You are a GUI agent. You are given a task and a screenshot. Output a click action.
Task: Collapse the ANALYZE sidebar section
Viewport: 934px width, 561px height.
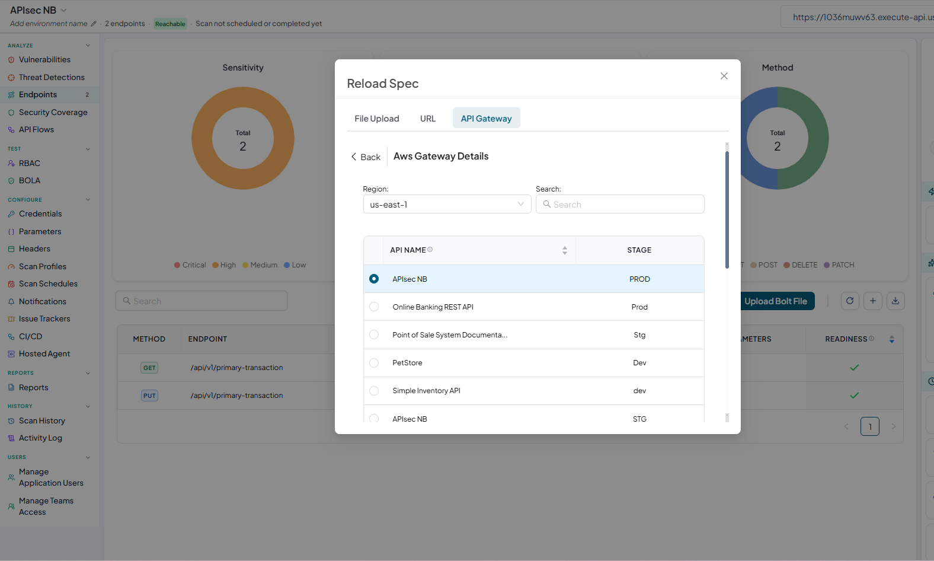[88, 46]
